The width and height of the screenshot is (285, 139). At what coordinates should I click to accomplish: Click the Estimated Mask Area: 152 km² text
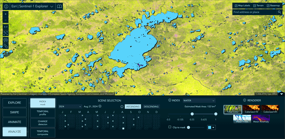point(200,107)
